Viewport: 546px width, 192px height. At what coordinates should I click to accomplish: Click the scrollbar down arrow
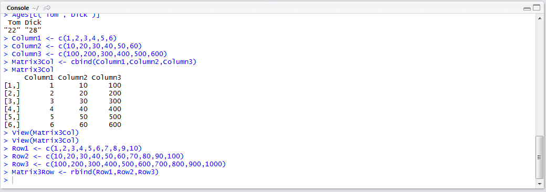539,183
